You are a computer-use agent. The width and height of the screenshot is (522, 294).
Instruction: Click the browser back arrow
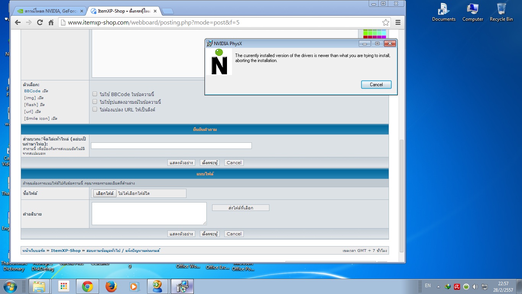(x=18, y=23)
